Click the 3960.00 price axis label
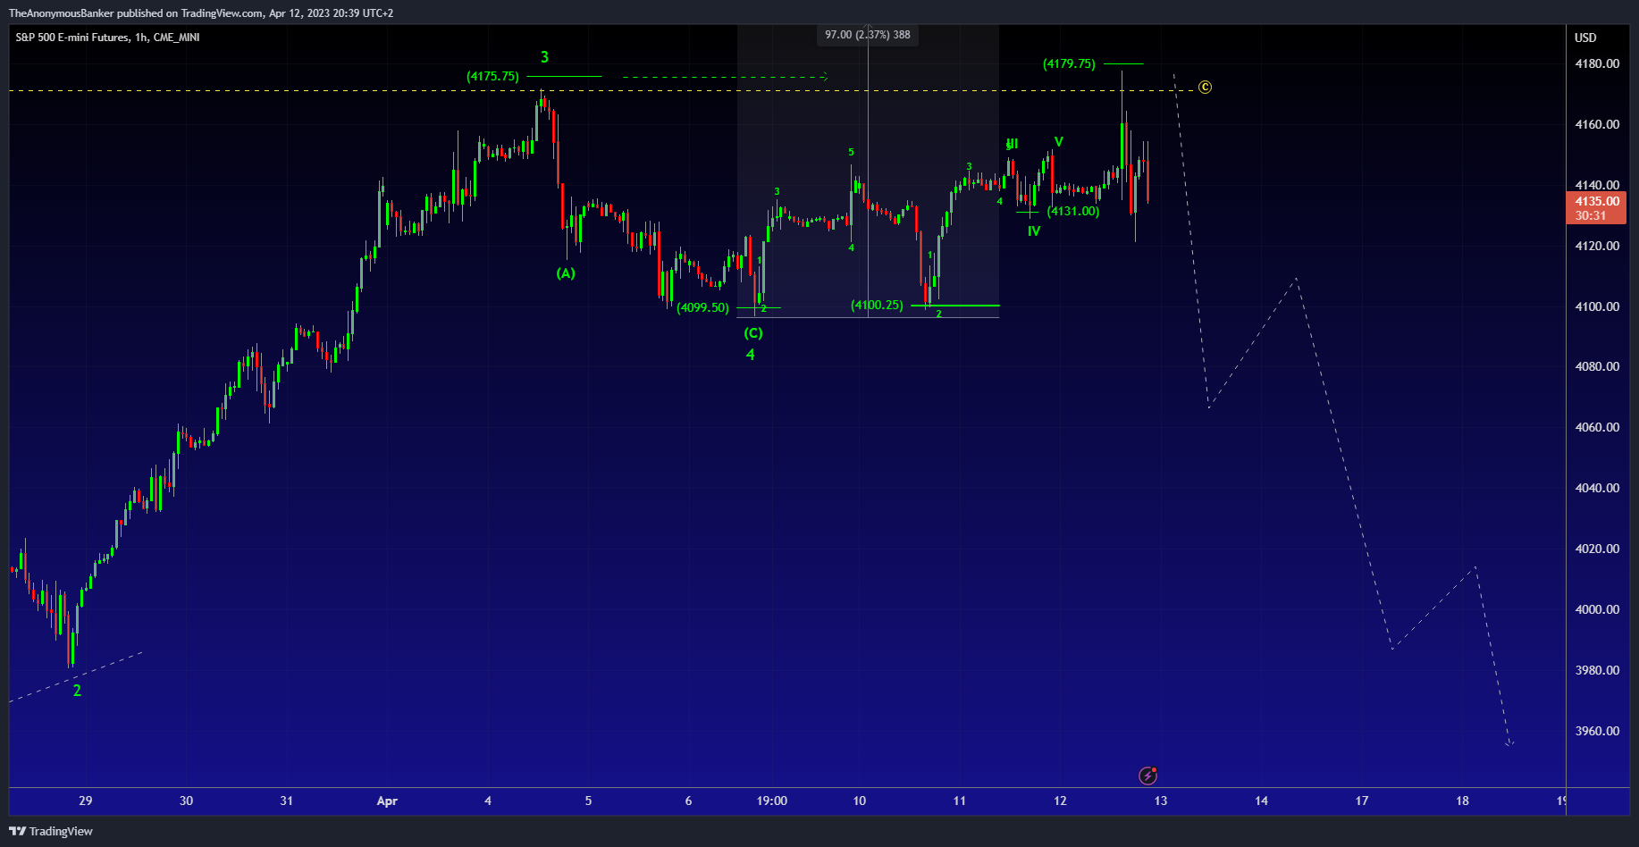 [1597, 731]
